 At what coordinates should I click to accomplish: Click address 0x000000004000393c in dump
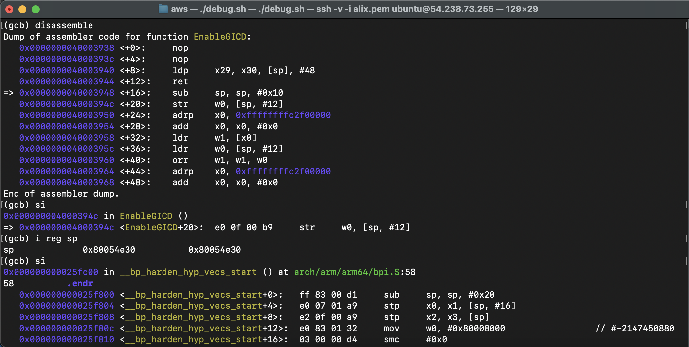(67, 59)
